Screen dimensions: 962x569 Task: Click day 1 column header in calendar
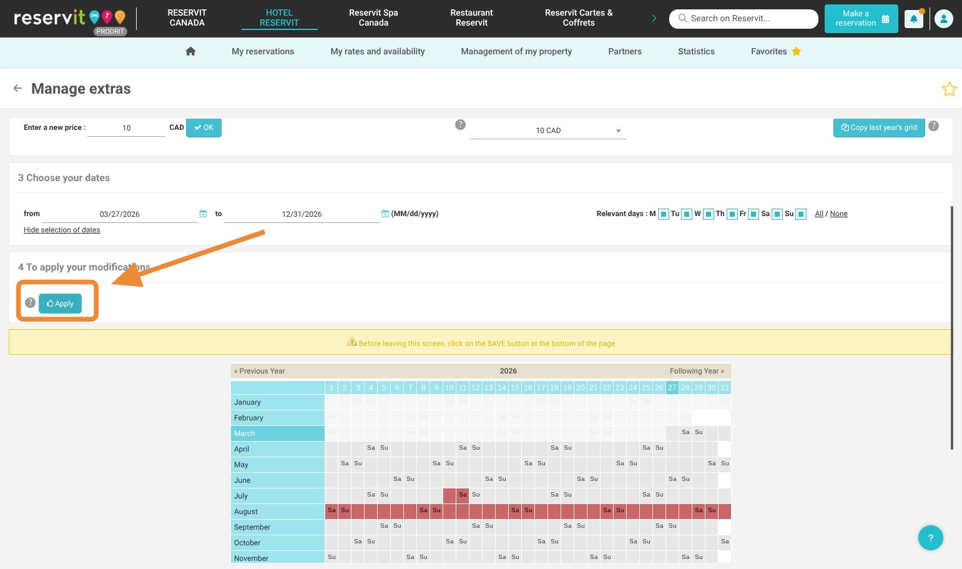point(331,387)
